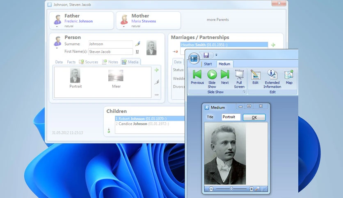Click the red dot arrow icon in Marriages
Image resolution: width=343 pixels, height=198 pixels.
(175, 52)
